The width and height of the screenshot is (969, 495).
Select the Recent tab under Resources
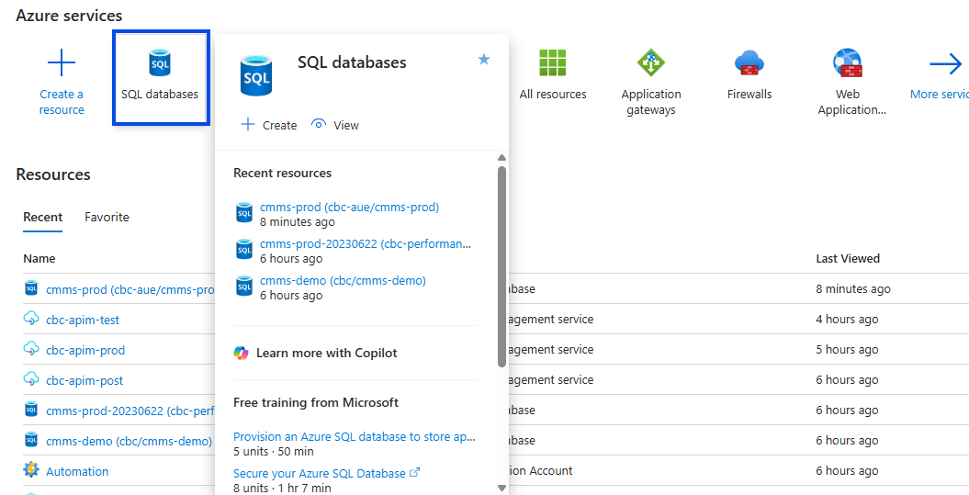point(43,218)
